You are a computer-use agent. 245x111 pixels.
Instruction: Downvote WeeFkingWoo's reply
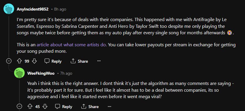point(45,107)
